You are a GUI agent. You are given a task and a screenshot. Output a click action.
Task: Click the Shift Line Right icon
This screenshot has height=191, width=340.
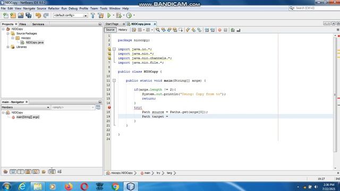tap(212, 30)
